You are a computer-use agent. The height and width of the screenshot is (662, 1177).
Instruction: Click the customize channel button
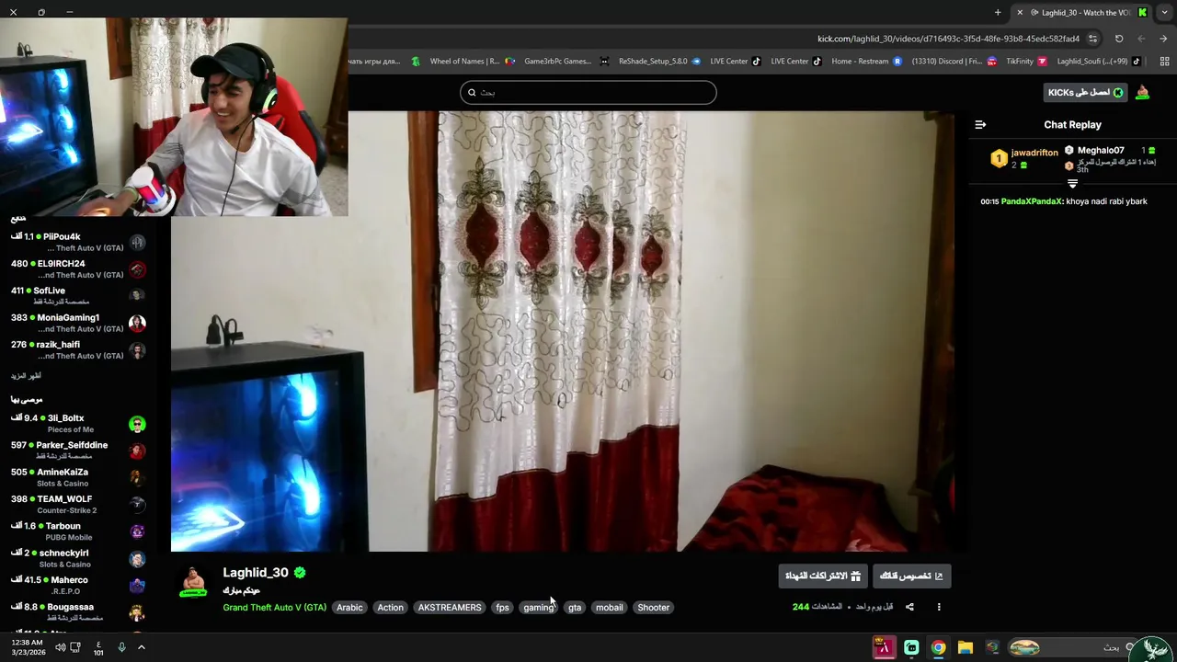click(x=911, y=576)
